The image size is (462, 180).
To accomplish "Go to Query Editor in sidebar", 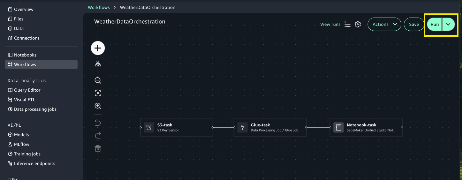I will pos(27,90).
